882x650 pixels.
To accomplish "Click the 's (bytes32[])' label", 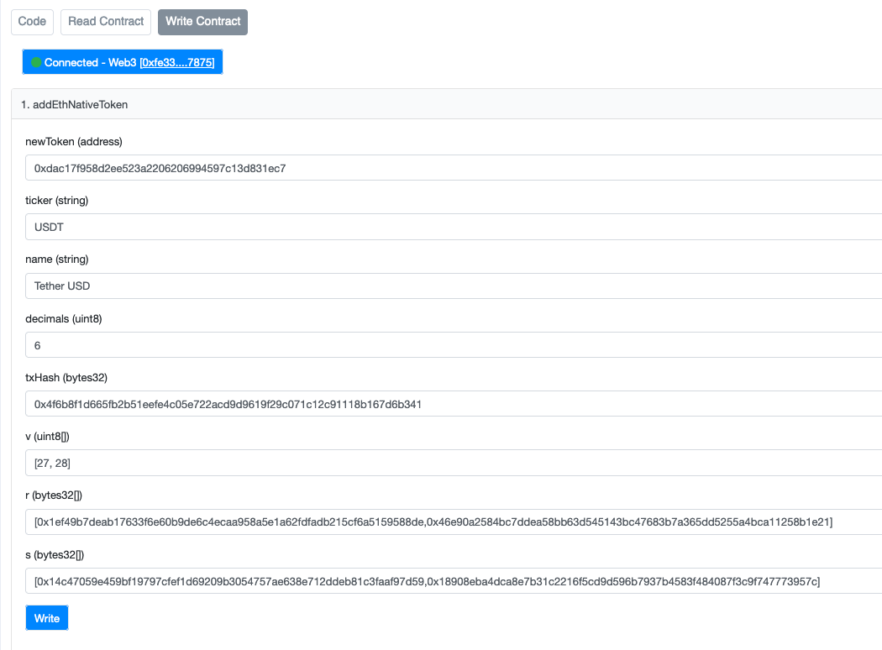I will pos(55,555).
